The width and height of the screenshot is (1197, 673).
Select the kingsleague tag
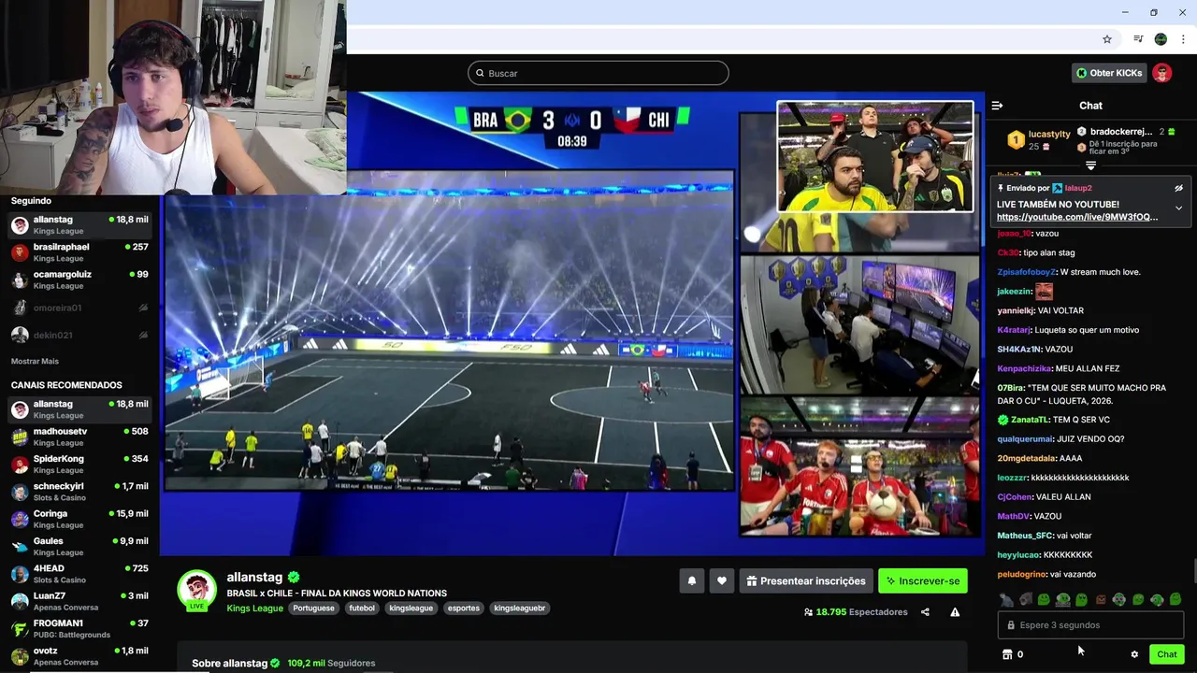pyautogui.click(x=411, y=609)
